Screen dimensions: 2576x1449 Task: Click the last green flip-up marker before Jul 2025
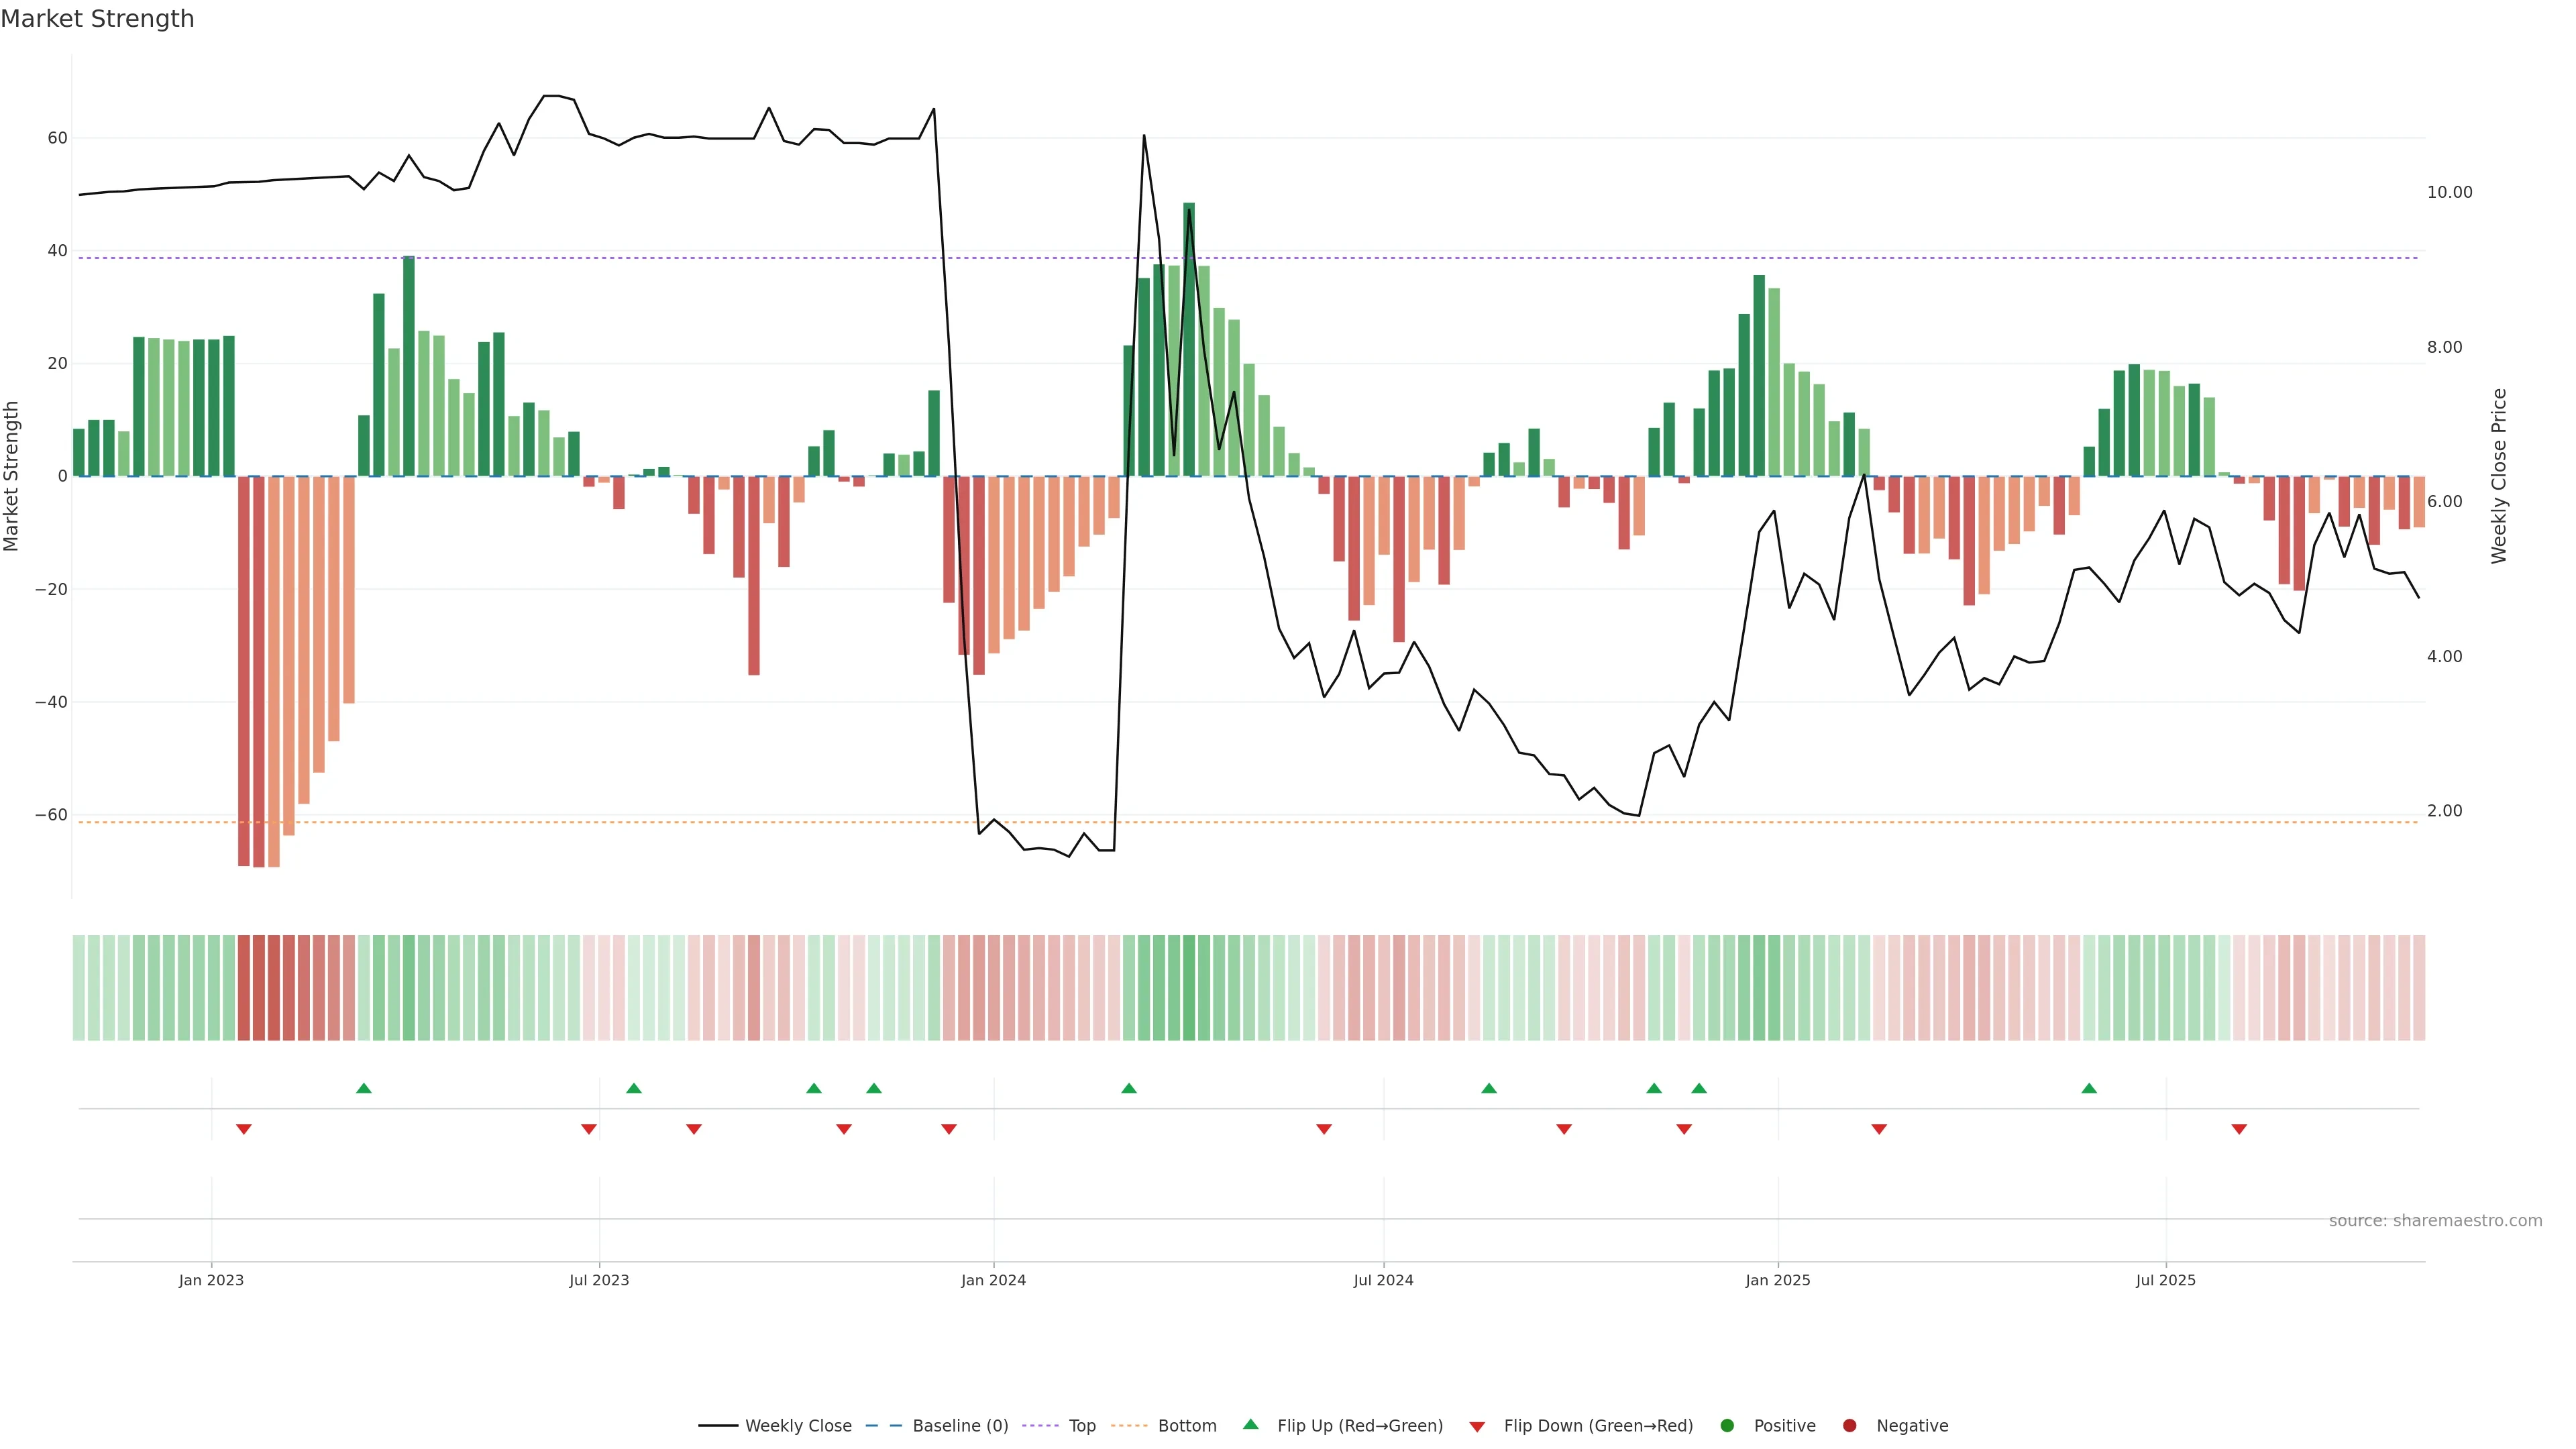[x=2089, y=1088]
